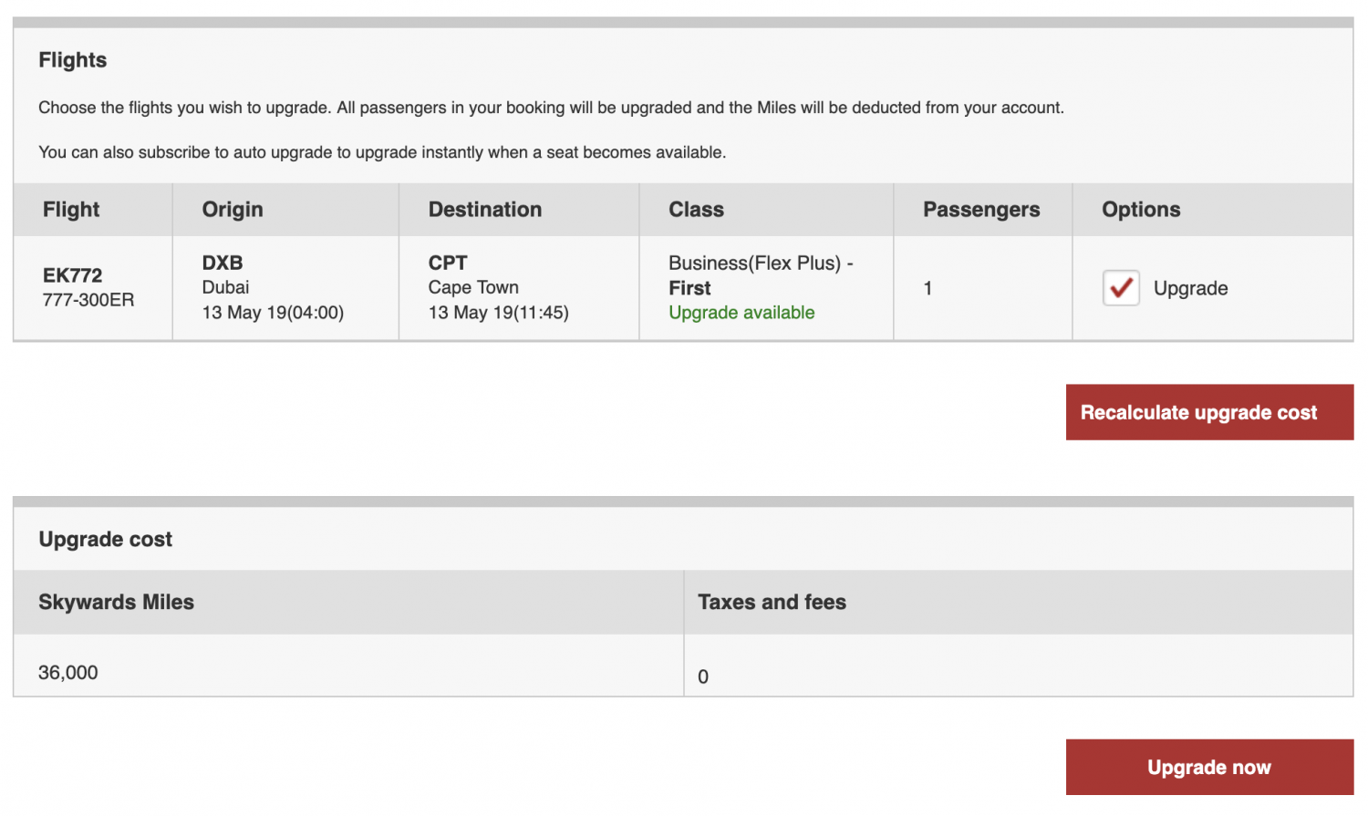This screenshot has height=816, width=1368.
Task: Select the Passengers column header
Action: click(x=981, y=209)
